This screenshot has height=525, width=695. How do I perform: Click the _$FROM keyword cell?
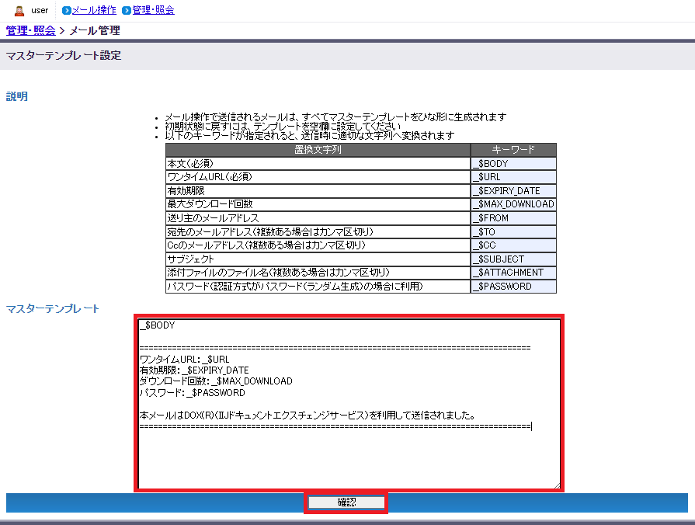pyautogui.click(x=513, y=218)
